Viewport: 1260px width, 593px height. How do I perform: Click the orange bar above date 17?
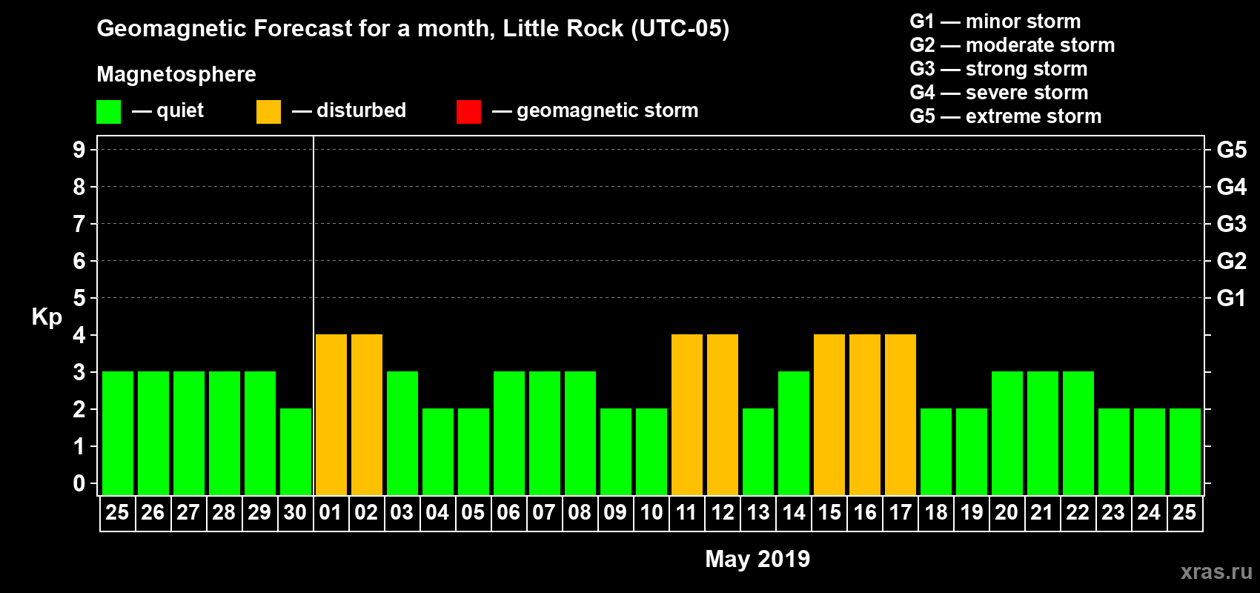click(x=901, y=414)
